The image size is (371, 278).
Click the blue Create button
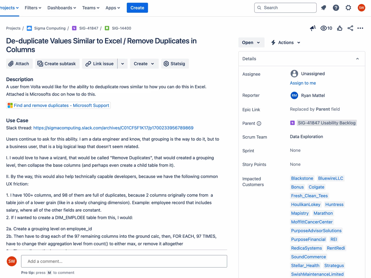coord(137,8)
